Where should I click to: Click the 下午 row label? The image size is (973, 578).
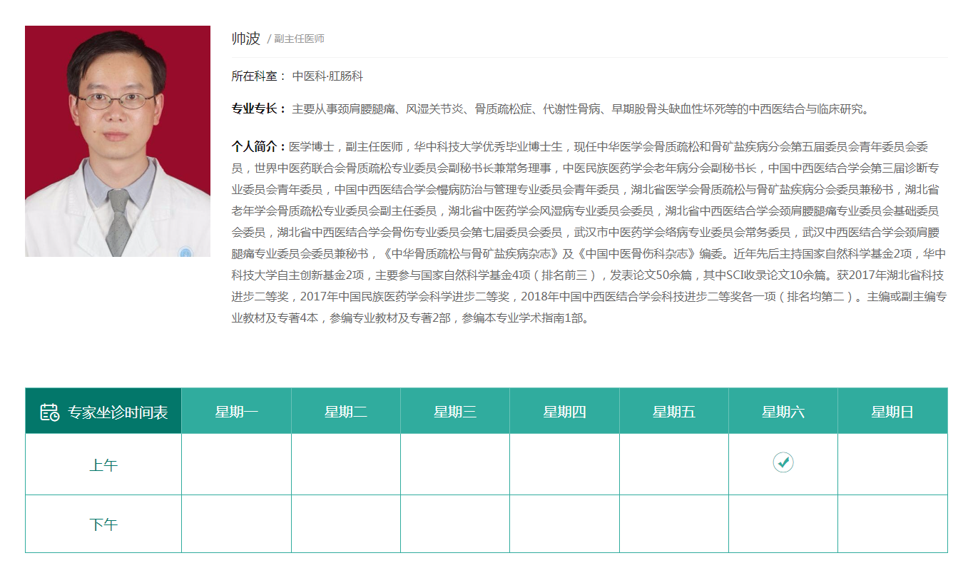103,524
